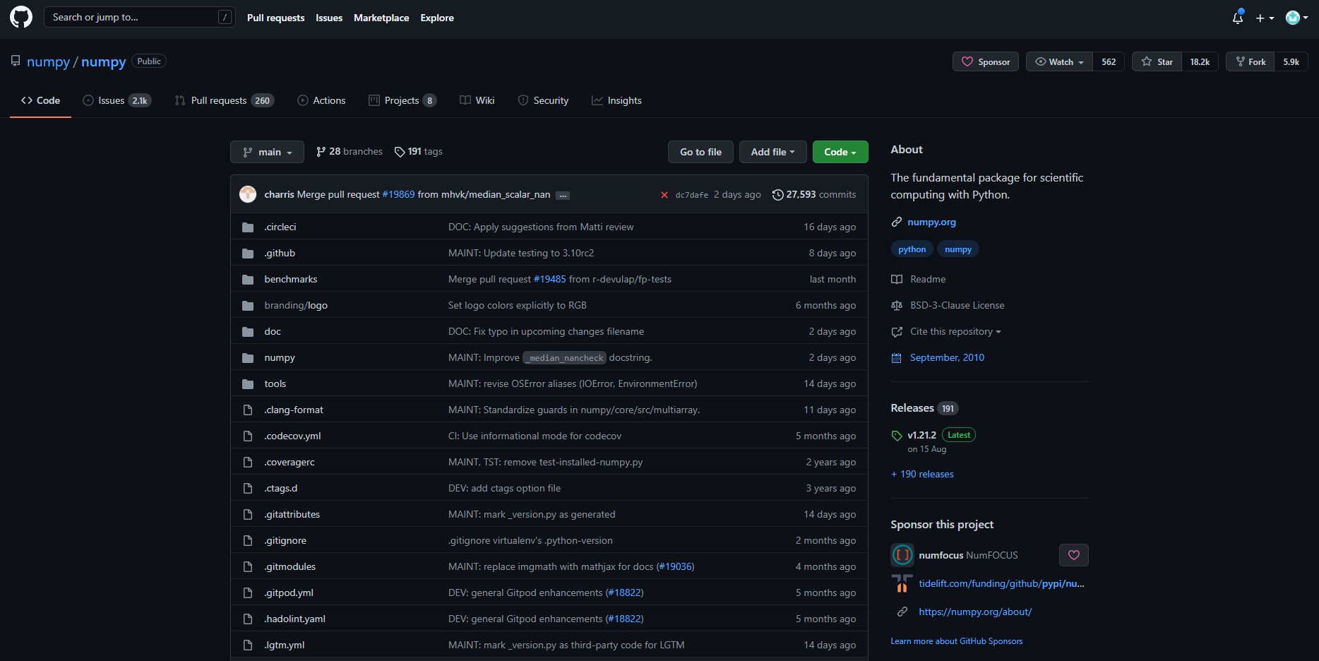Open the Security tab
Image resolution: width=1319 pixels, height=661 pixels.
[543, 100]
